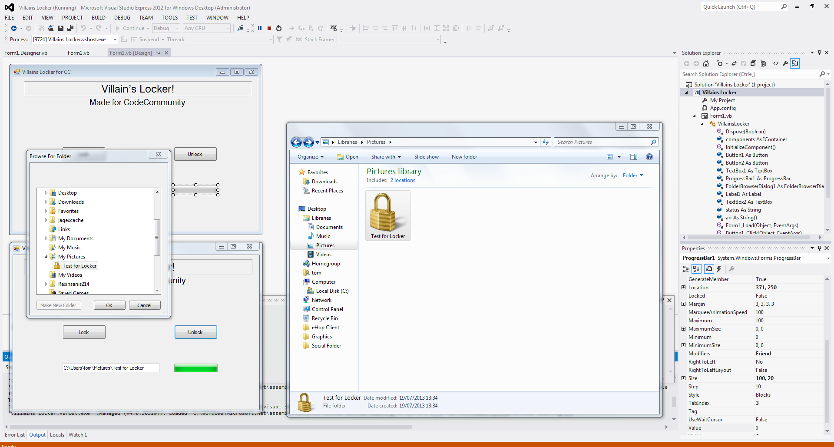Click Collapse All in Solution Explorer
The height and width of the screenshot is (447, 834).
[x=753, y=63]
